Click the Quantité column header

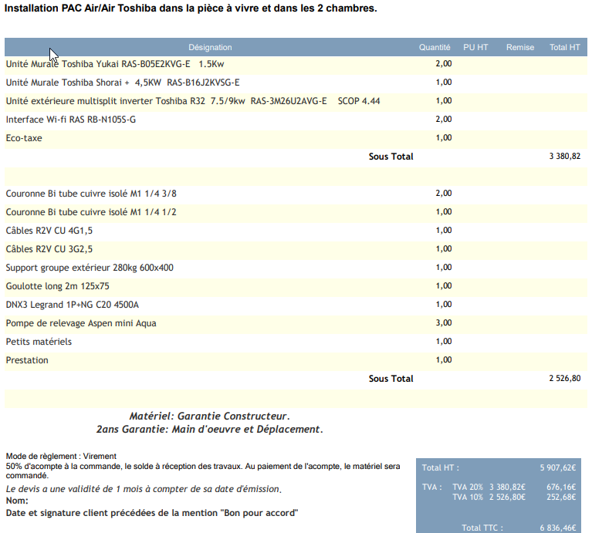coord(435,48)
